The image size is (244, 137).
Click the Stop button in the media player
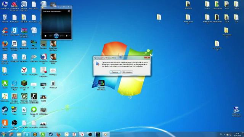point(45,36)
